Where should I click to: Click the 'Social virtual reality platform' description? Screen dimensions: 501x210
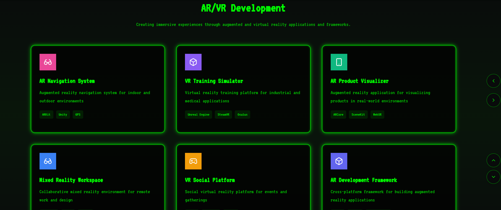[236, 196]
